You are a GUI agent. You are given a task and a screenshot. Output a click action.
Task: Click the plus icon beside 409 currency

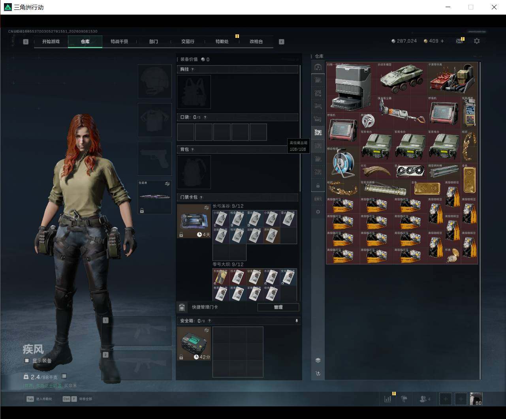442,41
